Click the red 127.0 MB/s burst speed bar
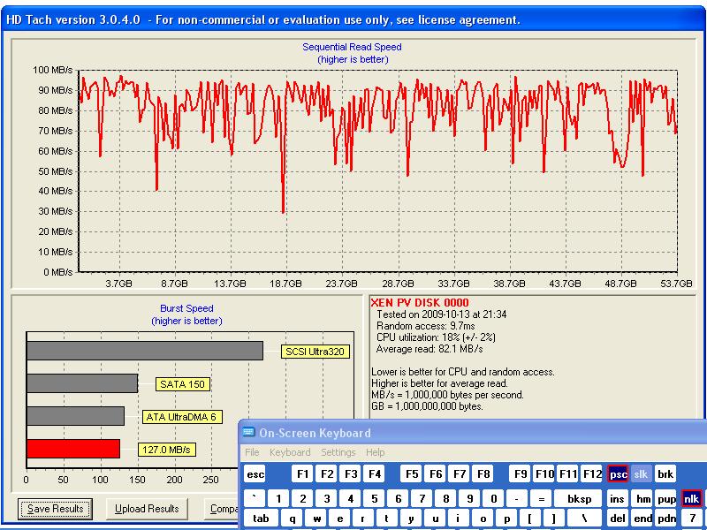707x530 pixels. click(x=72, y=449)
